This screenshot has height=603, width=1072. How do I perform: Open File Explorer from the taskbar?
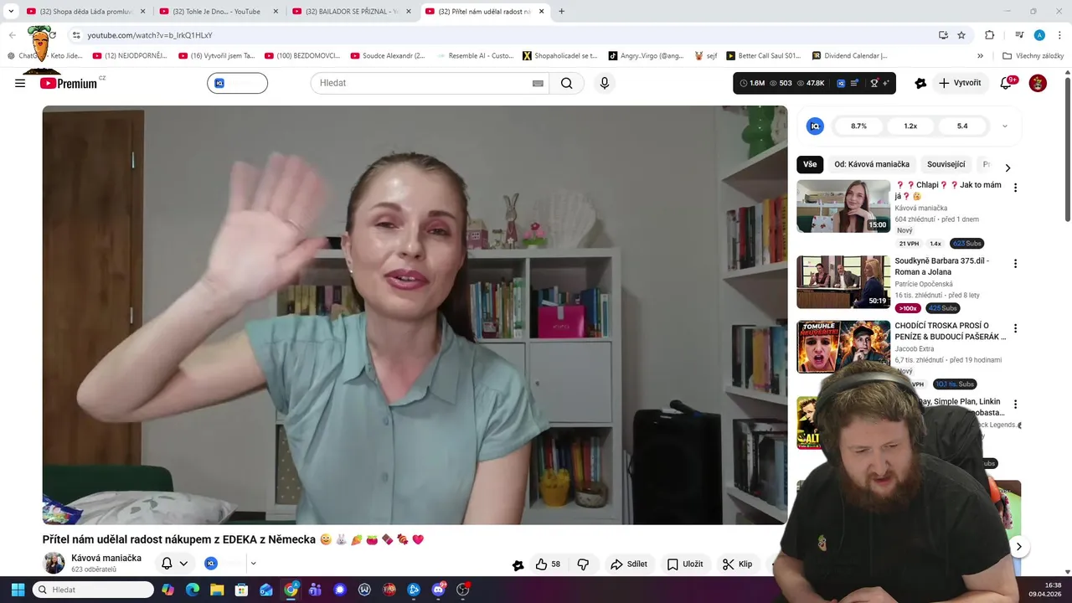tap(217, 590)
